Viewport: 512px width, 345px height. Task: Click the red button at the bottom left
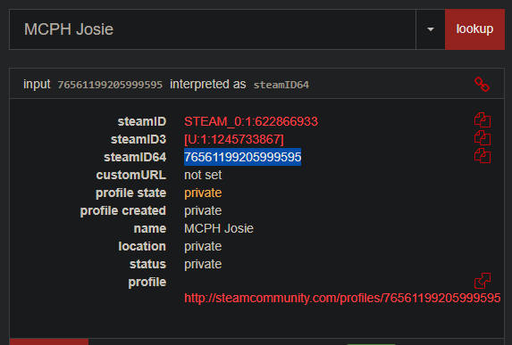click(49, 341)
